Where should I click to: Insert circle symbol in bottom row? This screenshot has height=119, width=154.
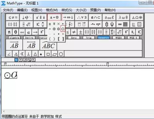(x=61, y=54)
